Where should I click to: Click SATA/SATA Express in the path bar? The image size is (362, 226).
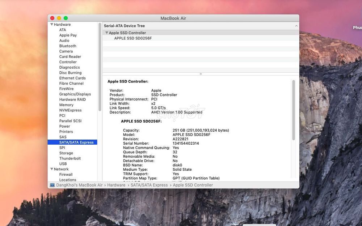coord(149,185)
